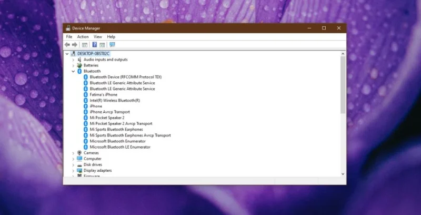Screen dimensions: 421x215
Task: Click the Bluetooth icon beside Fatima's iPhone
Action: [86, 95]
